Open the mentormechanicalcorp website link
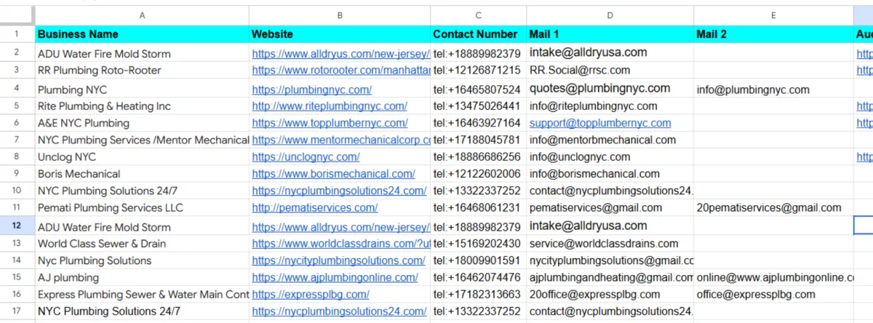This screenshot has width=873, height=323. tap(341, 140)
